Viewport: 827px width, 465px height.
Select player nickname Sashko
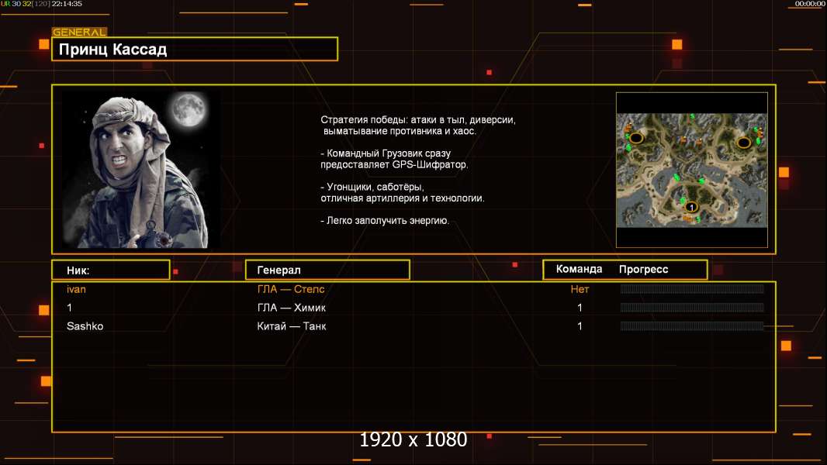[x=85, y=326]
